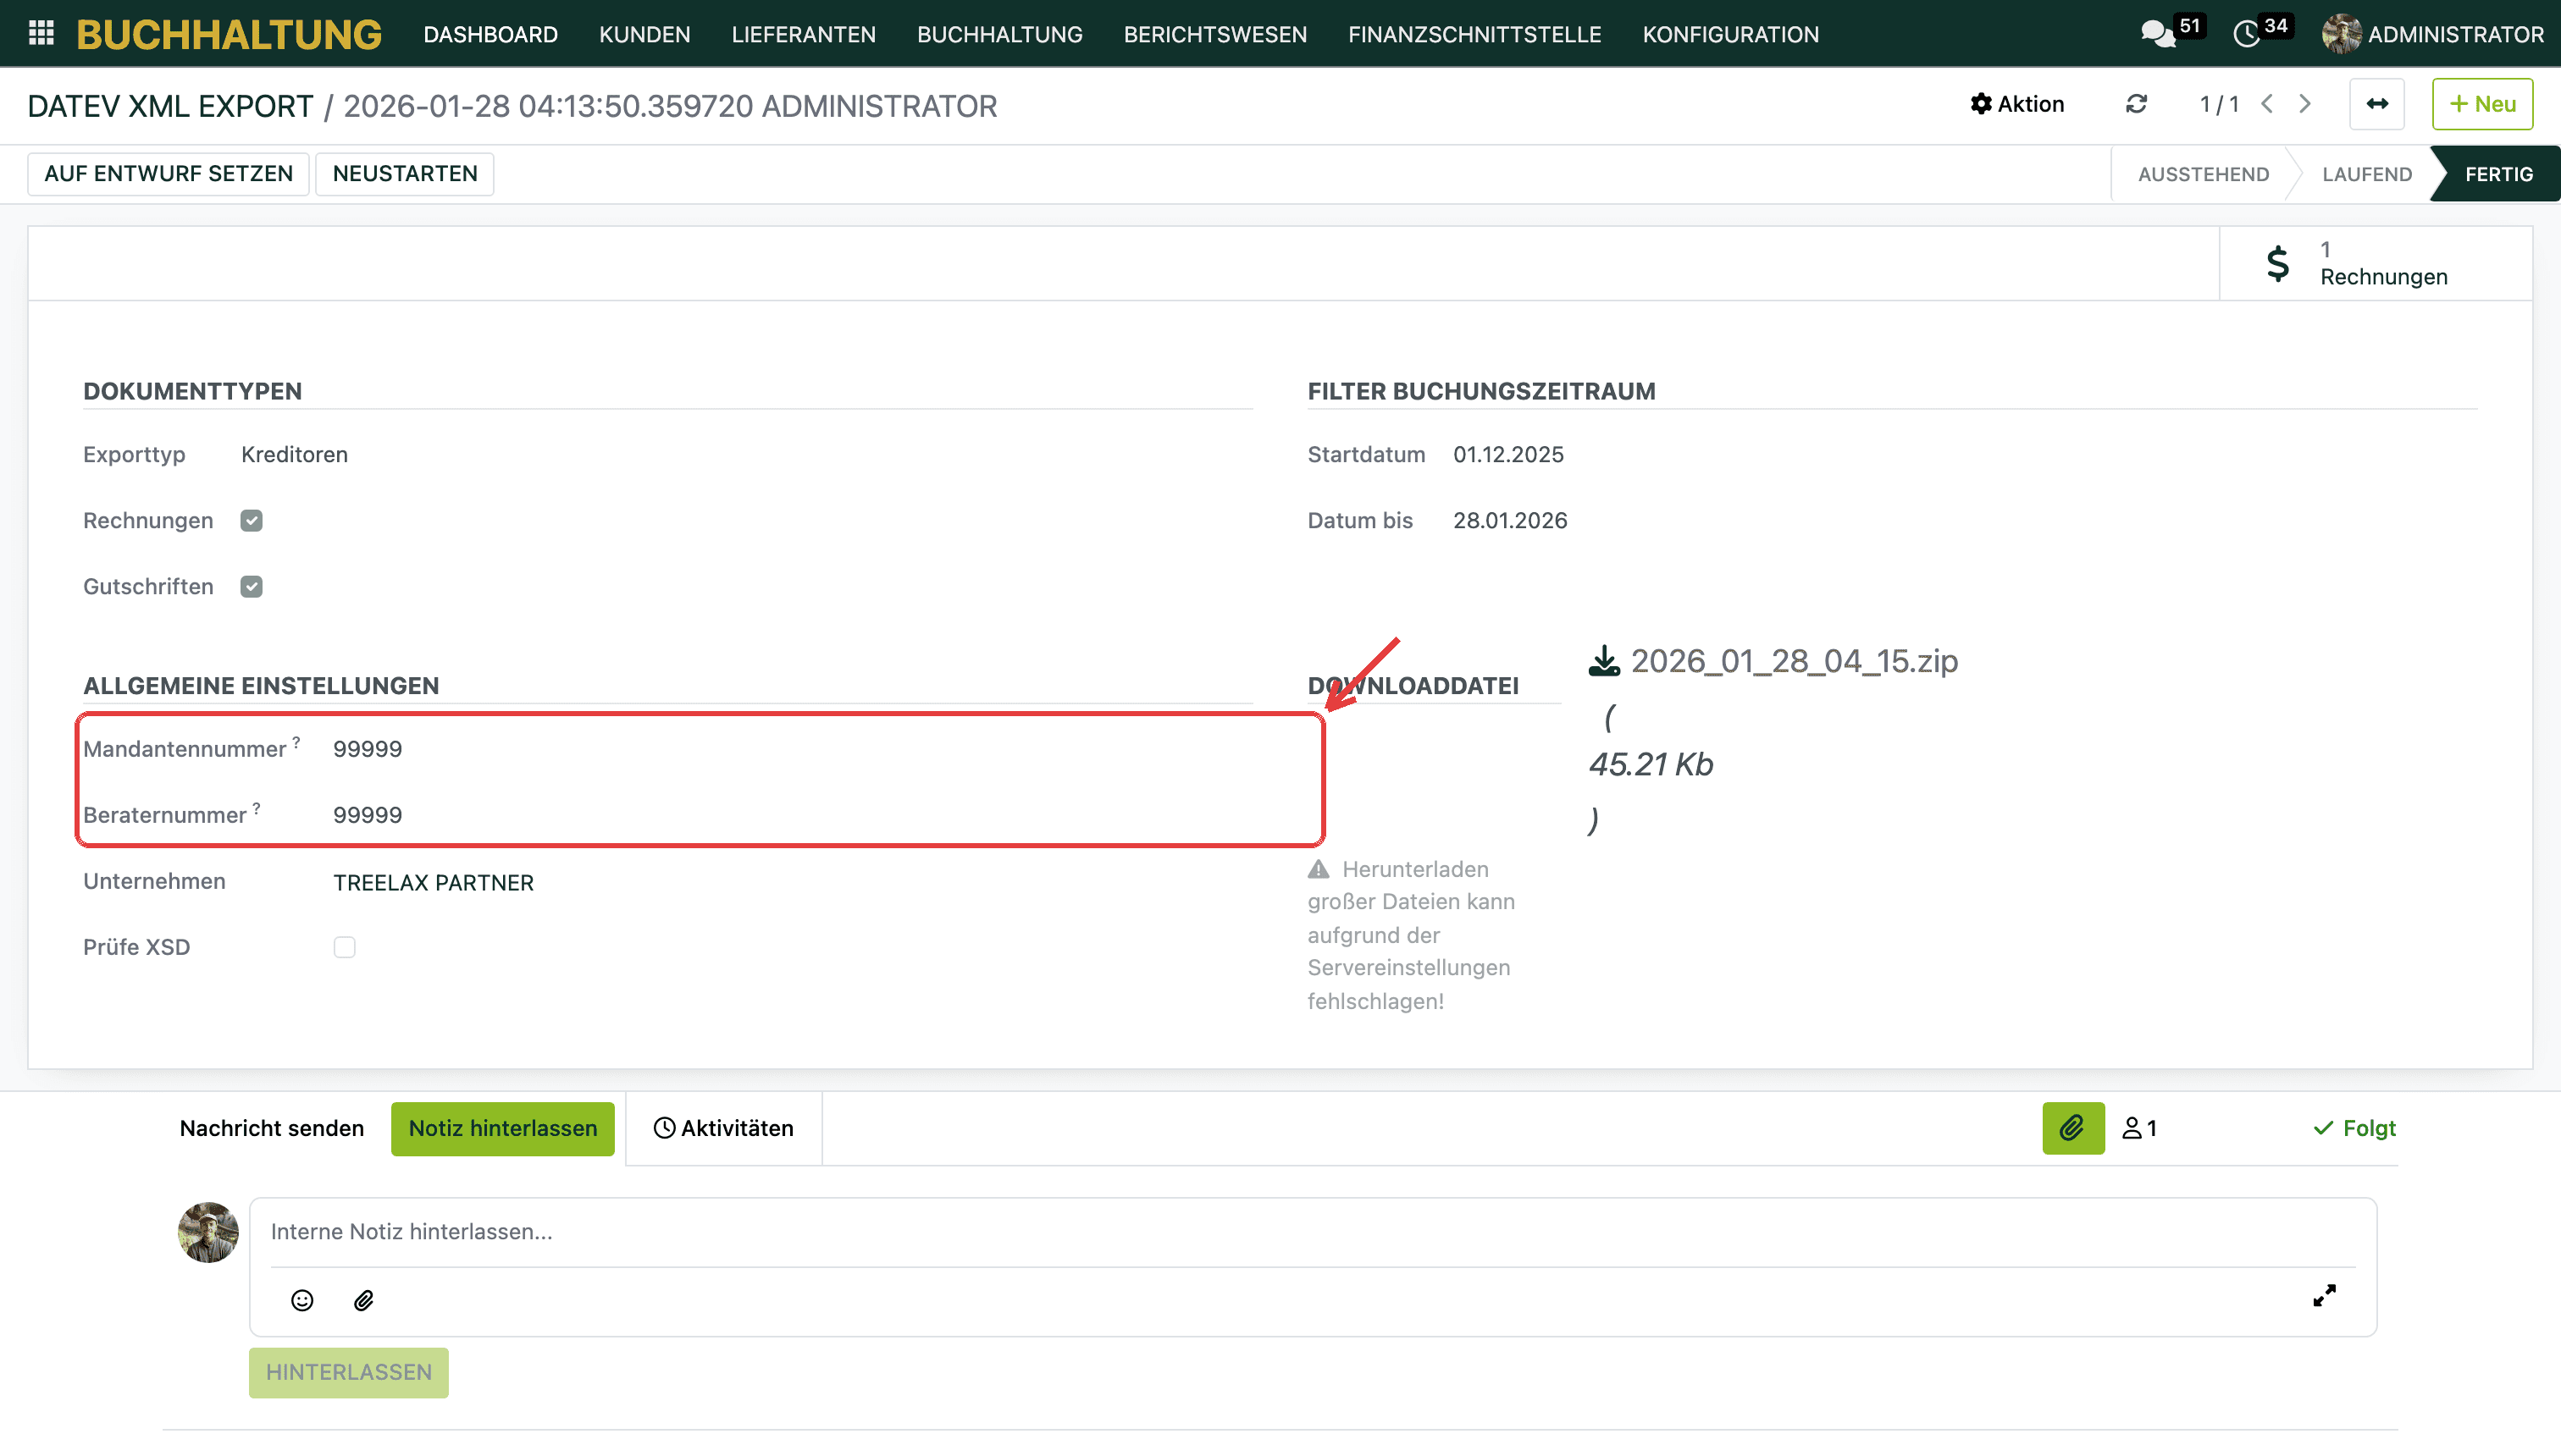The width and height of the screenshot is (2561, 1456).
Task: Click the Administrator avatar in the top bar
Action: 2342,34
